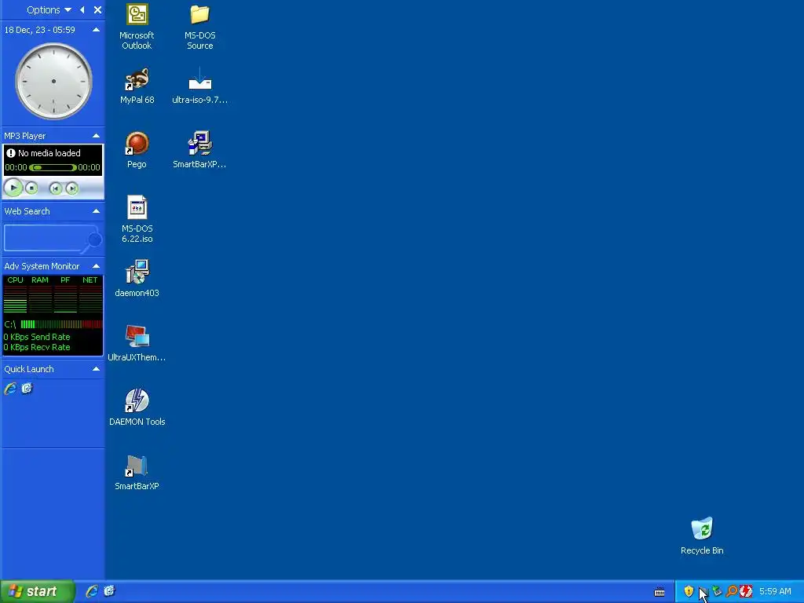Click the CPU meter in system monitor

point(16,294)
